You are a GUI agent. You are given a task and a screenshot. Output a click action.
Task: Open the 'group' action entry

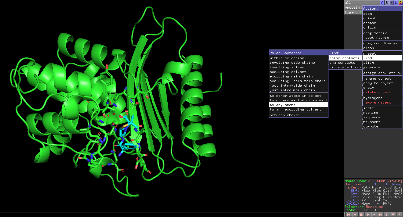(382, 88)
